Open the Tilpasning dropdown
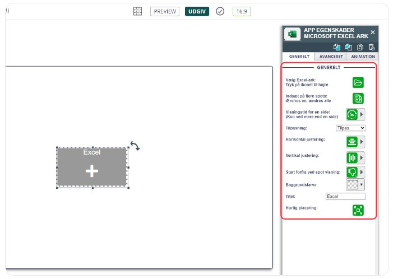Viewport: 393px width, 279px height. [350, 128]
